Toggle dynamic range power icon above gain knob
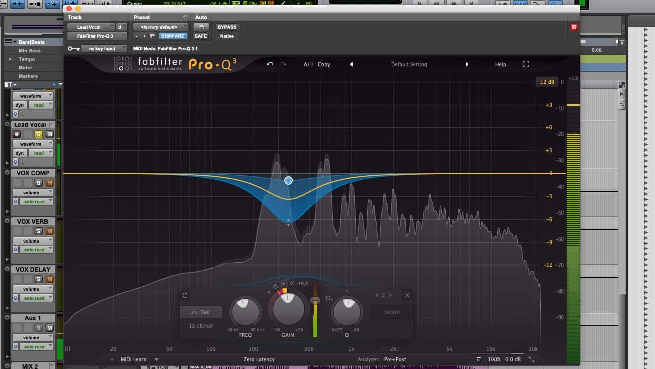This screenshot has height=369, width=655. click(x=275, y=286)
